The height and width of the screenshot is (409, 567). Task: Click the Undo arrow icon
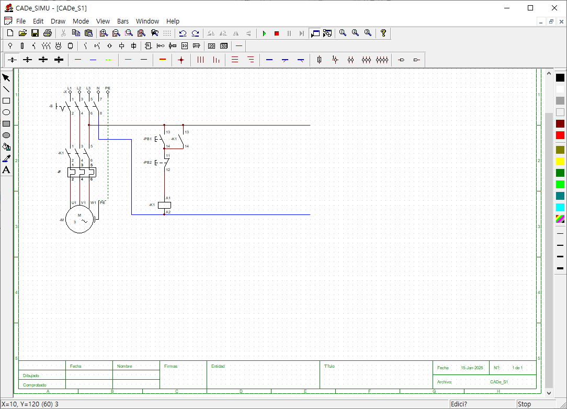183,33
